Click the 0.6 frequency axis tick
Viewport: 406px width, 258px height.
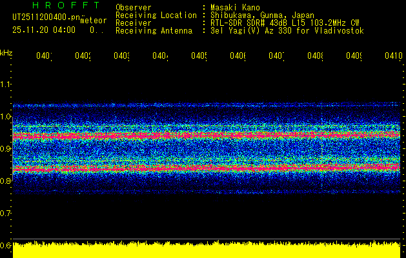pyautogui.click(x=6, y=245)
